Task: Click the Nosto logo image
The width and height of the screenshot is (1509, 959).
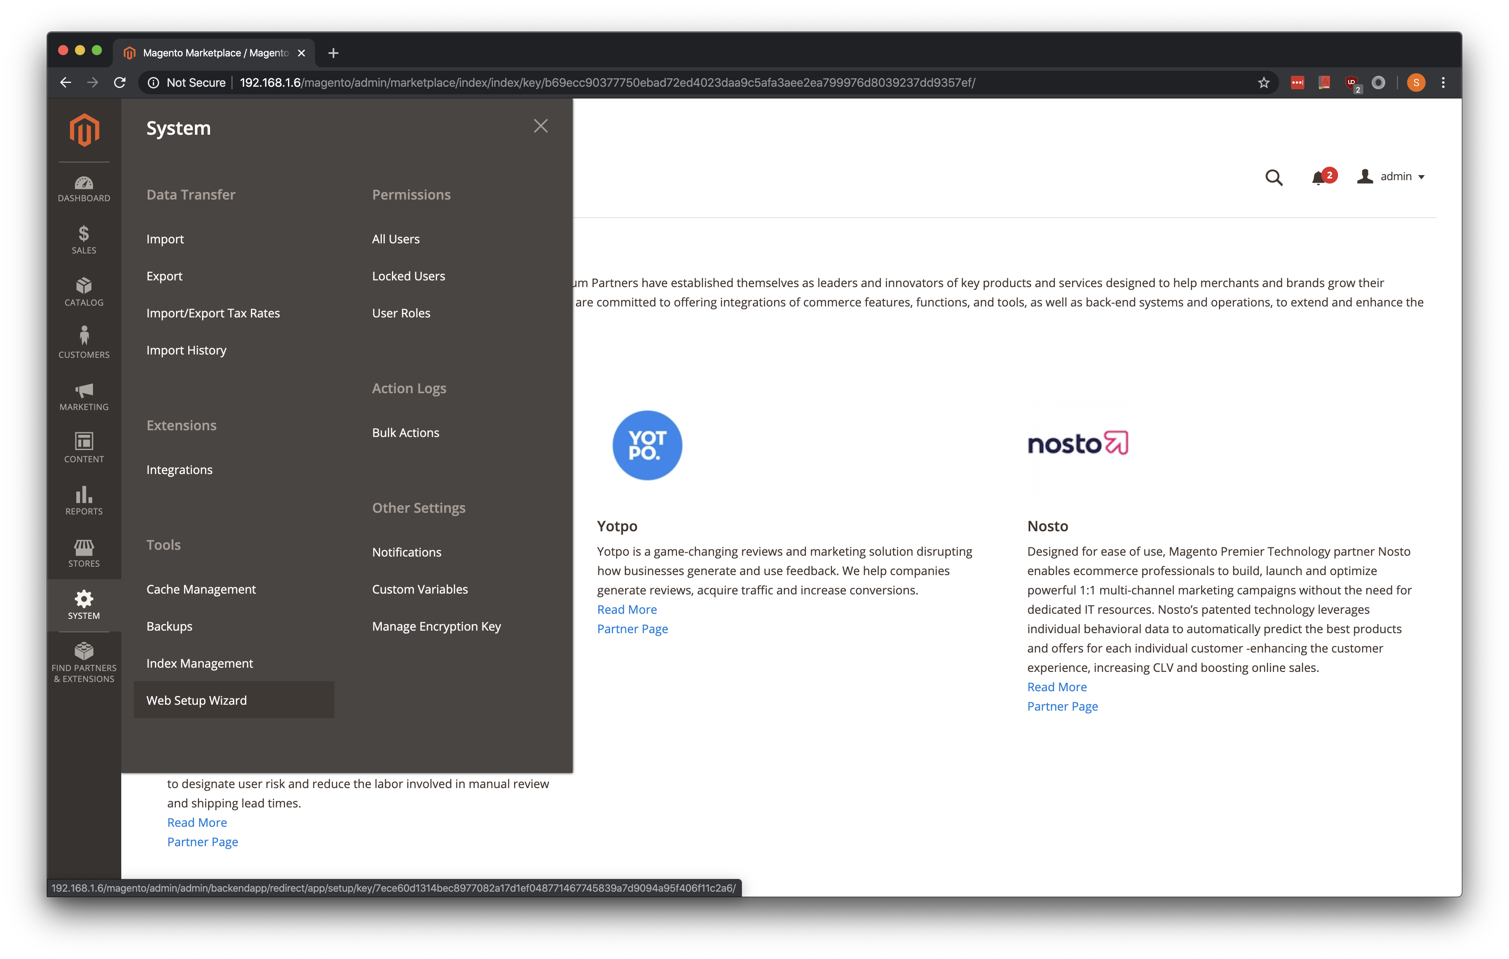Action: point(1078,443)
